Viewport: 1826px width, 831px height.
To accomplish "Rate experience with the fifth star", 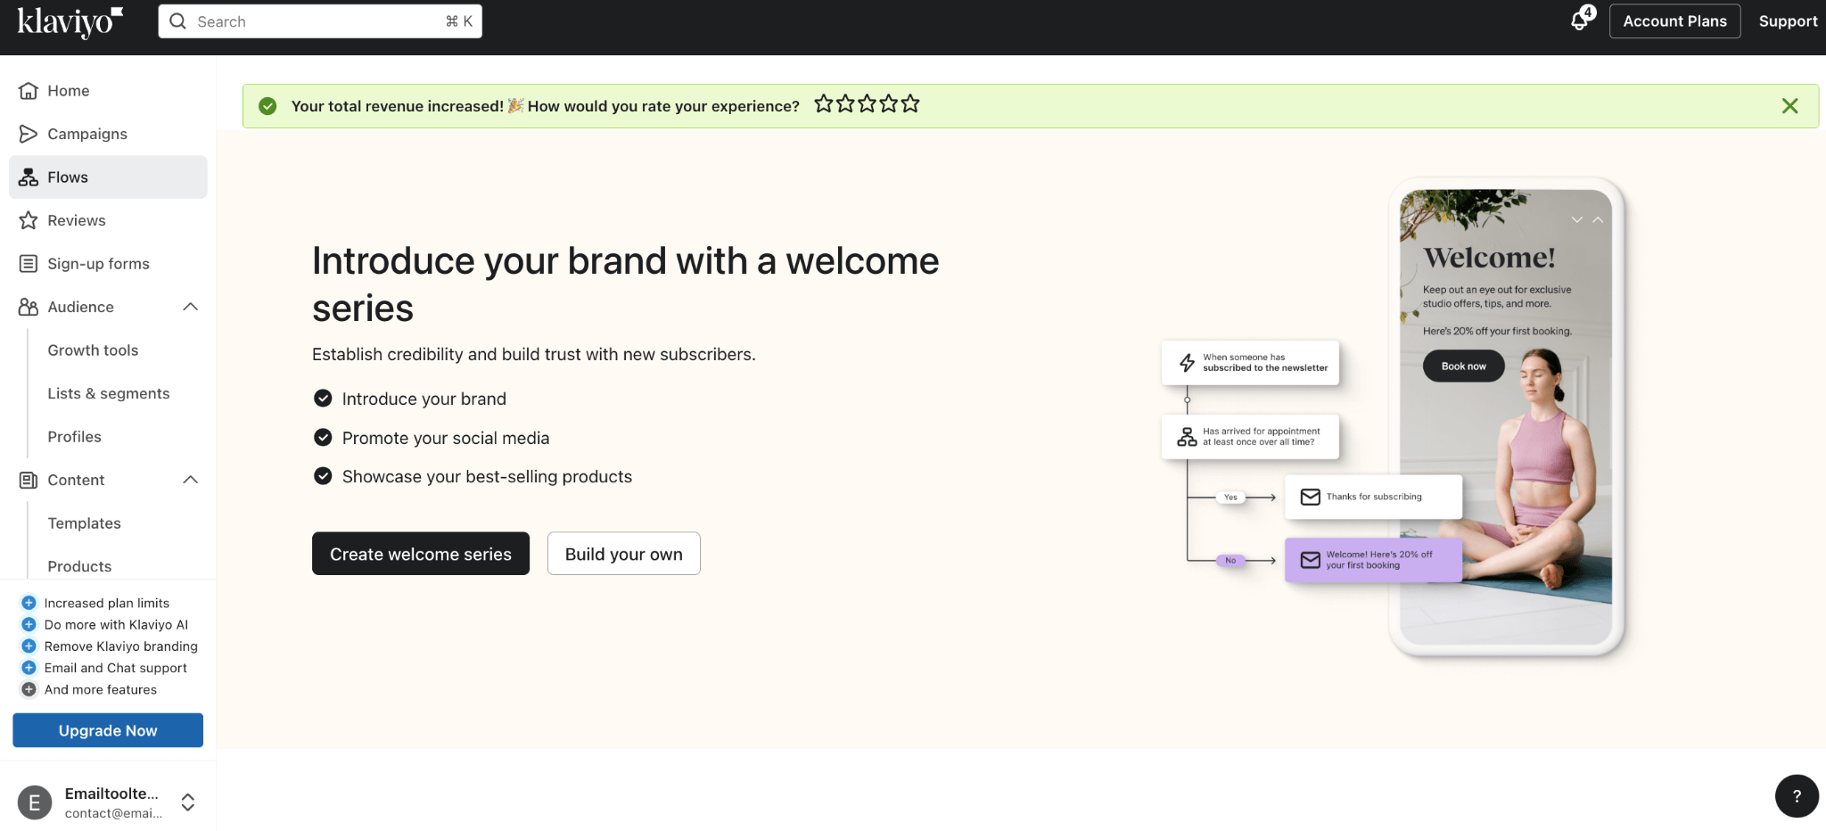I will [x=910, y=104].
